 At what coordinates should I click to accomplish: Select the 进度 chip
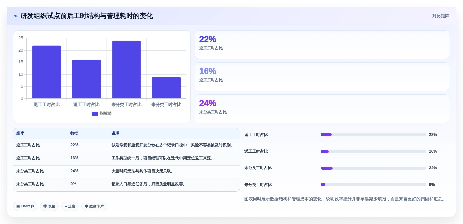click(x=70, y=206)
